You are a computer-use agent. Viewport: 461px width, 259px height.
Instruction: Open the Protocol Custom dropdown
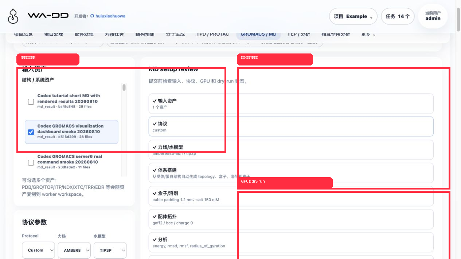click(x=38, y=250)
